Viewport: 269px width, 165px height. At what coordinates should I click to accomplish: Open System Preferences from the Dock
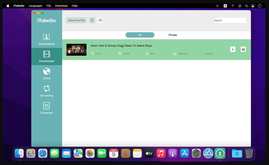[x=196, y=153]
